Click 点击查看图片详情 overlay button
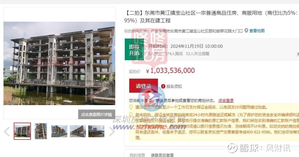Screen dimensions: 299x157 [97, 114]
